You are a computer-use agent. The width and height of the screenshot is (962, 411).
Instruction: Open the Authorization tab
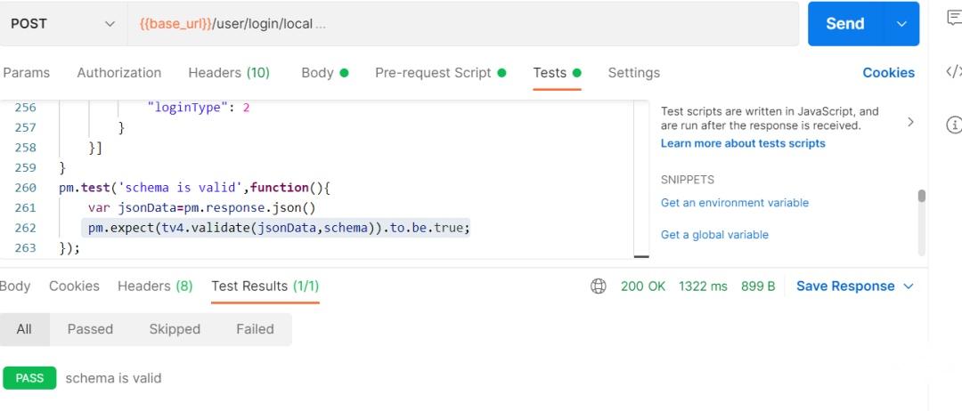[x=119, y=73]
